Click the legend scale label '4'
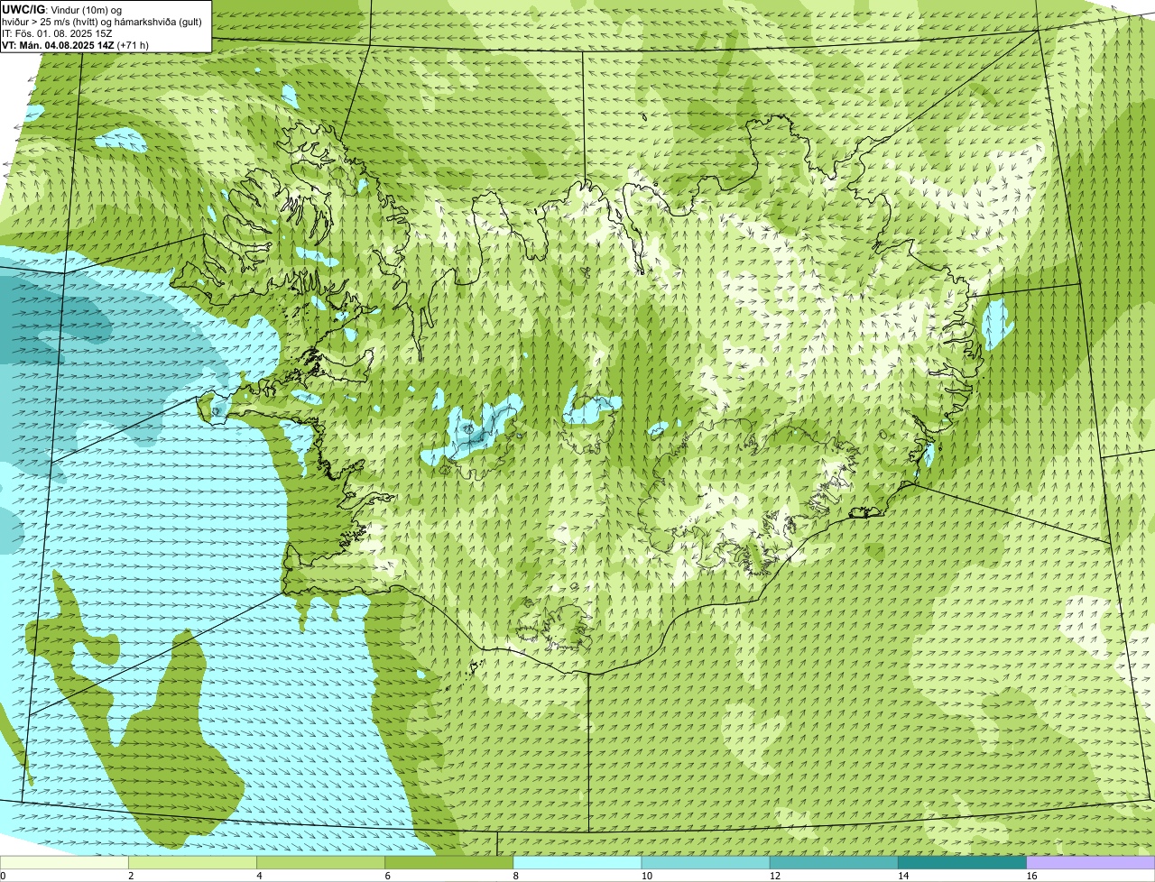The image size is (1155, 882). tap(259, 876)
